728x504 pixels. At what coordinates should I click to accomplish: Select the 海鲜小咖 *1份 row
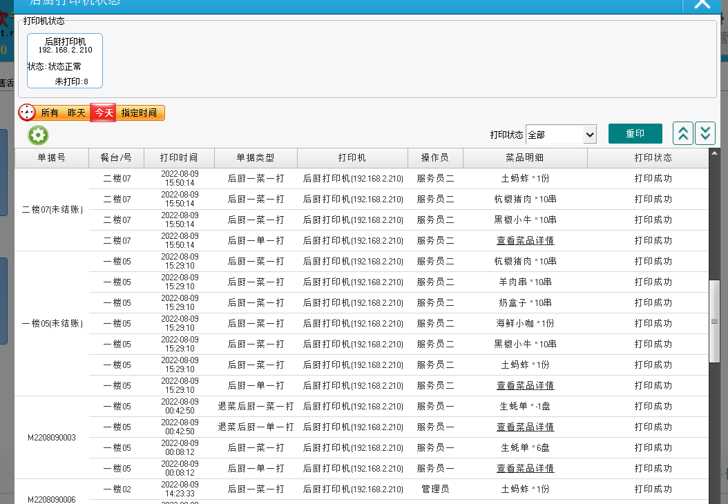[525, 324]
